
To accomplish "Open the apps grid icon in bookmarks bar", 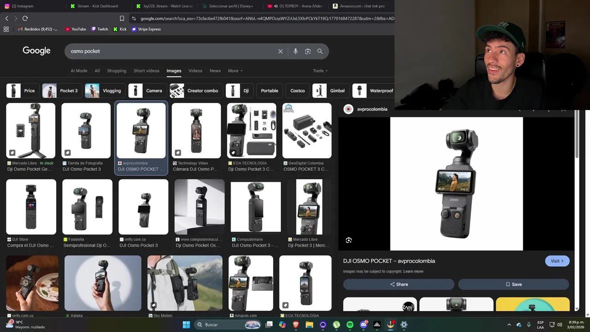I will pyautogui.click(x=6, y=29).
